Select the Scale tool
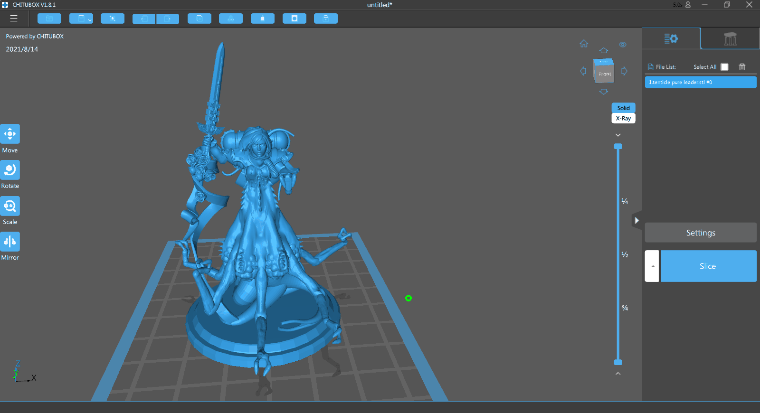The height and width of the screenshot is (413, 760). [x=10, y=206]
